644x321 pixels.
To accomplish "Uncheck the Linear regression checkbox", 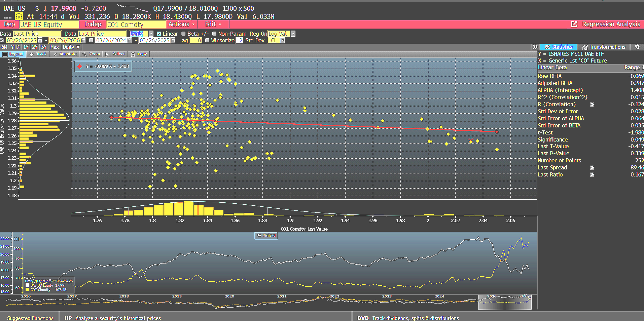I will [159, 34].
